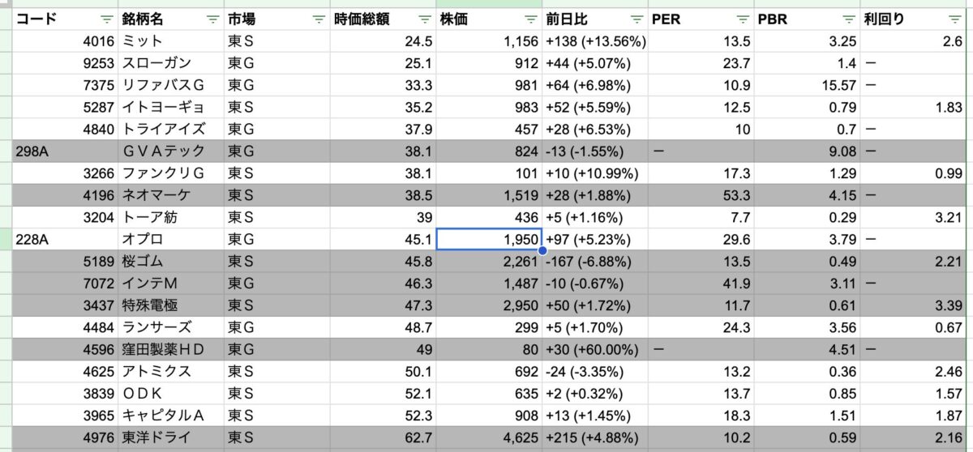Image resolution: width=973 pixels, height=452 pixels.
Task: Open the 前日比 filter icon
Action: [x=637, y=19]
